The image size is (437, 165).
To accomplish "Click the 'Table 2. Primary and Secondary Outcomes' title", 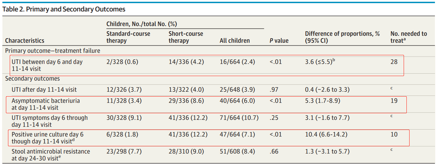I will click(64, 9).
